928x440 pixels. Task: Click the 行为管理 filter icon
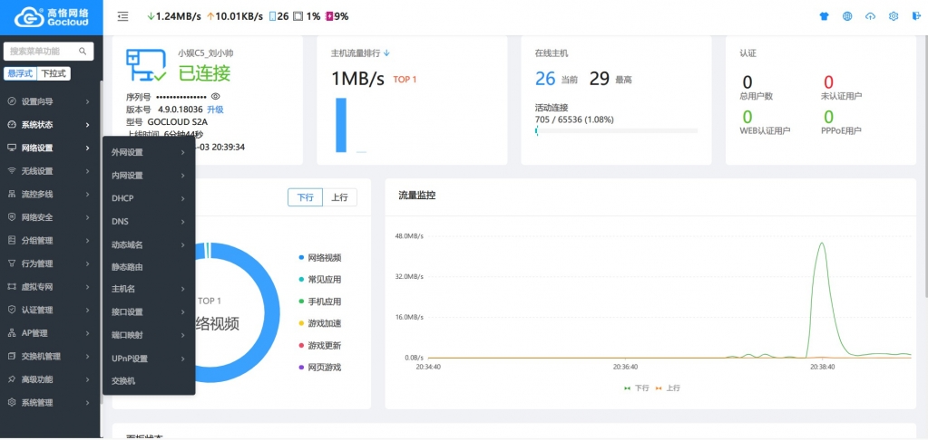click(11, 263)
